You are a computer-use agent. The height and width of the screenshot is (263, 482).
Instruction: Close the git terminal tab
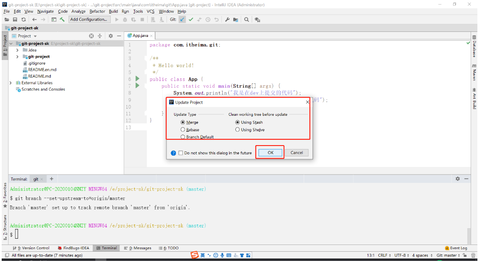pos(42,179)
